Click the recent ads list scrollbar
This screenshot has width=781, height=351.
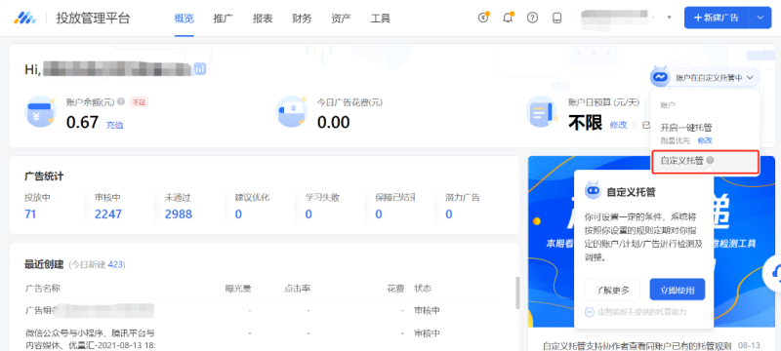tap(517, 292)
